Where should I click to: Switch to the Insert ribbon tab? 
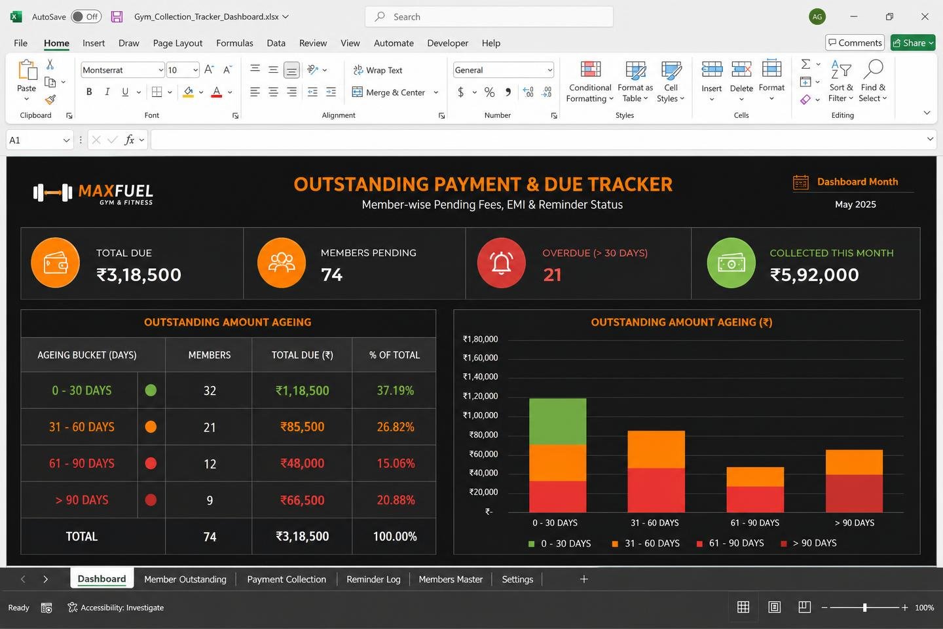click(94, 43)
